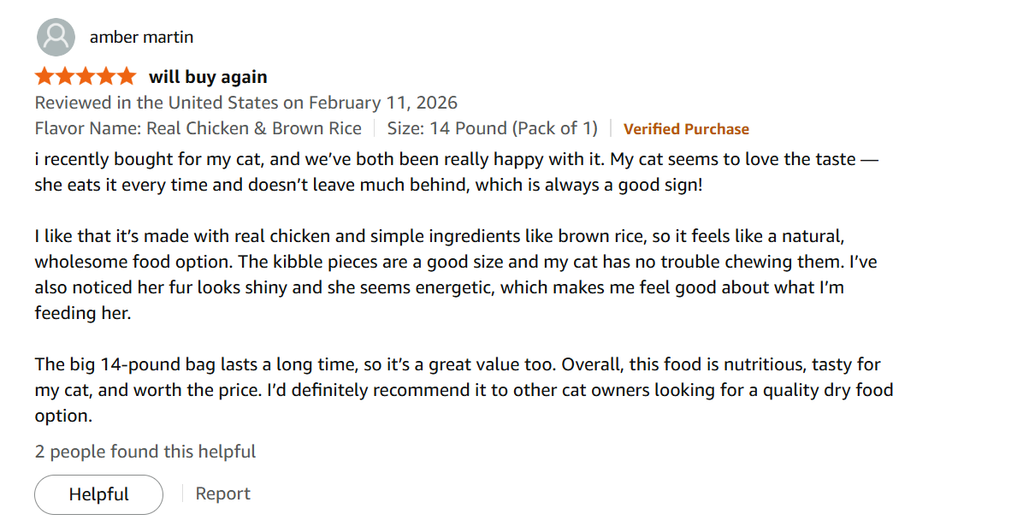Viewport: 1029px width, 526px height.
Task: Click the five-star rating to expand rating details
Action: 86,75
